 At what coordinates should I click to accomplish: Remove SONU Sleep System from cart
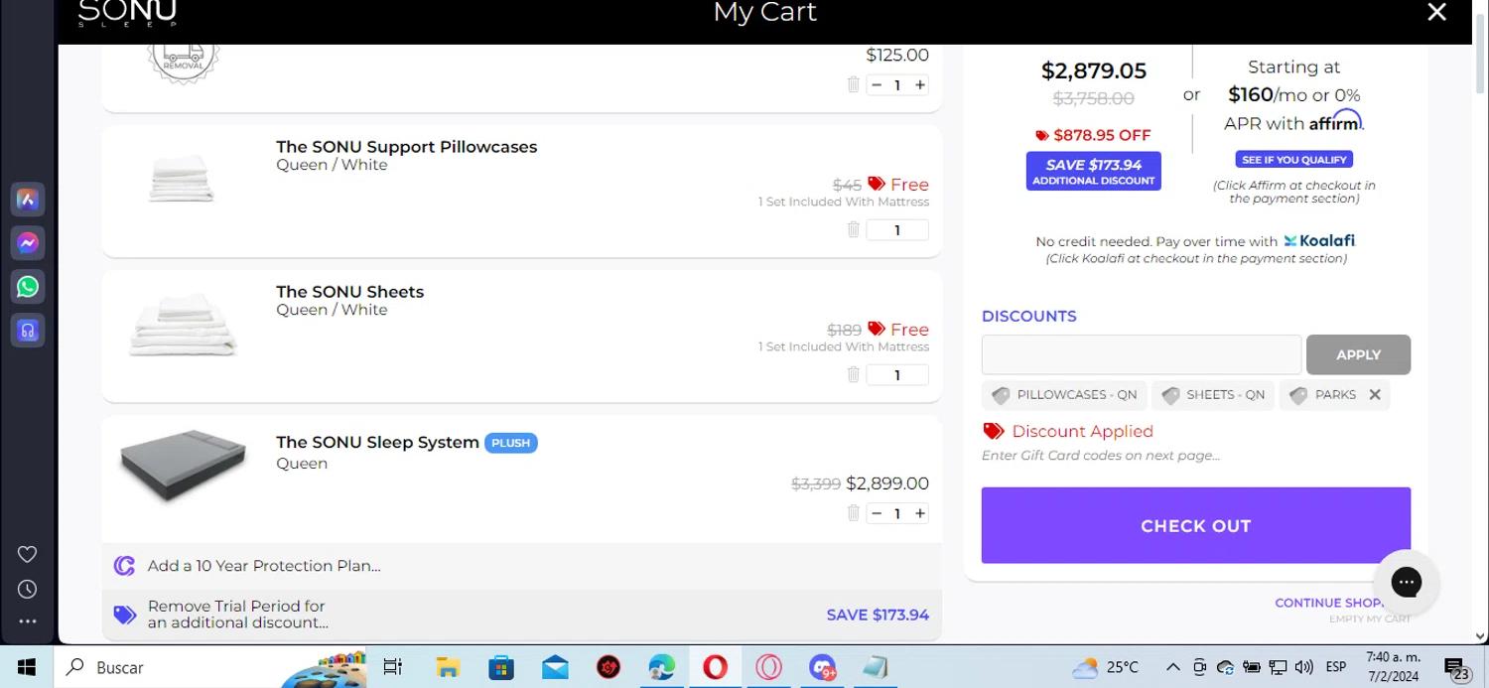(x=853, y=513)
